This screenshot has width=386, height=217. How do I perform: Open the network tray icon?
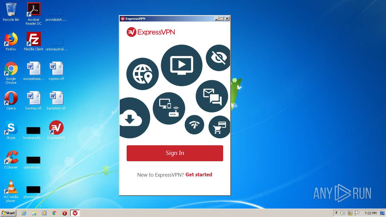(x=350, y=213)
